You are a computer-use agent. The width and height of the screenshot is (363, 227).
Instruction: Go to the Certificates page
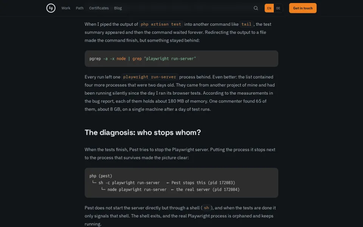pyautogui.click(x=99, y=8)
